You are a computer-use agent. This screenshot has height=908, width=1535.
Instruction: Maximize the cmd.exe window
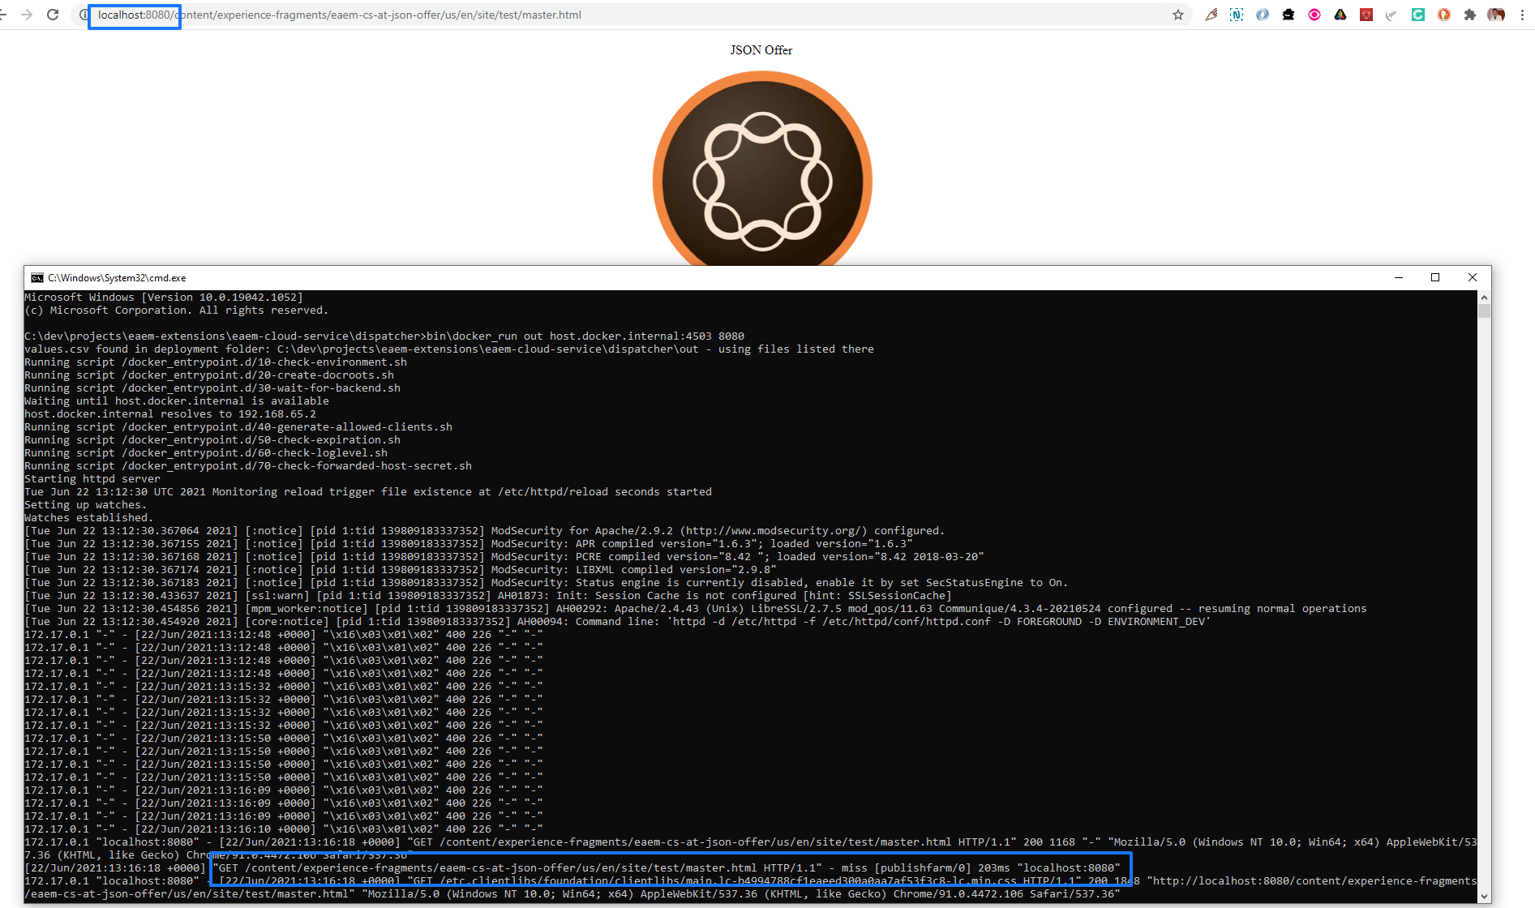coord(1435,277)
